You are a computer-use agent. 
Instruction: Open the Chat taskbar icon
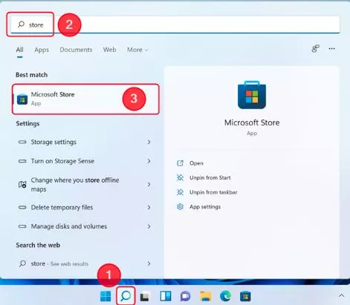tap(185, 296)
